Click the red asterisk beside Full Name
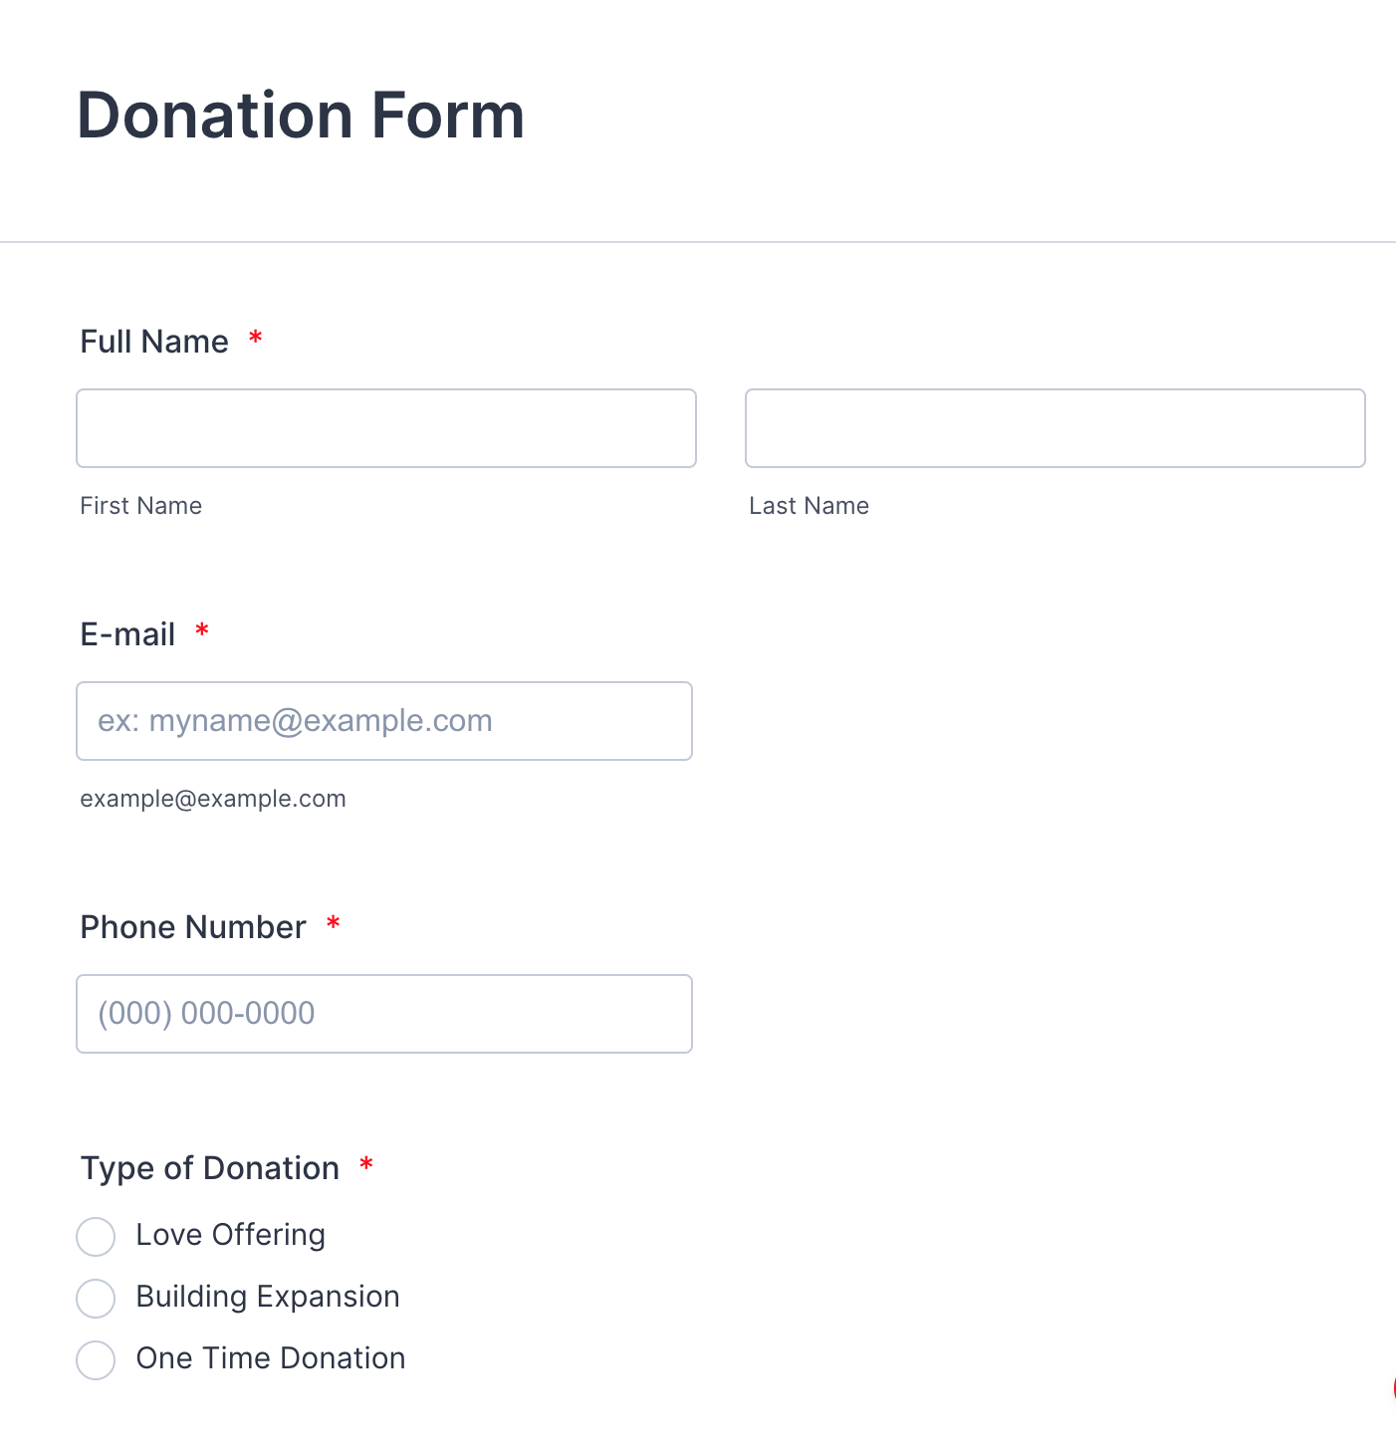Screen dimensions: 1396x1456 point(256,339)
